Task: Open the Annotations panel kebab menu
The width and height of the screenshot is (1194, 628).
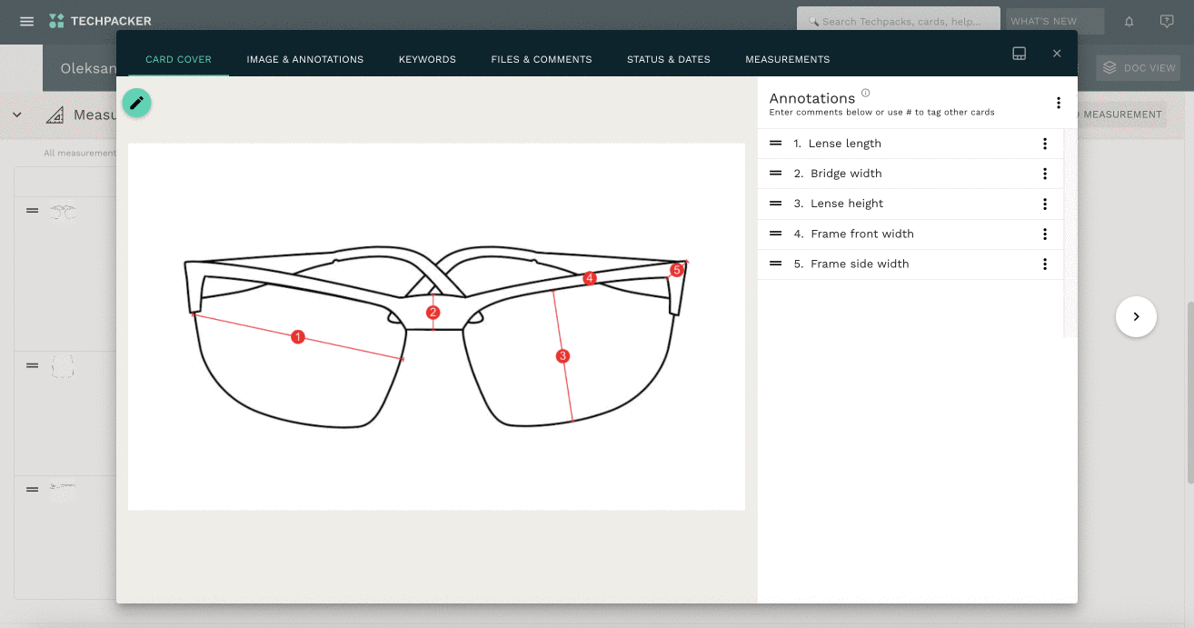Action: 1058,103
